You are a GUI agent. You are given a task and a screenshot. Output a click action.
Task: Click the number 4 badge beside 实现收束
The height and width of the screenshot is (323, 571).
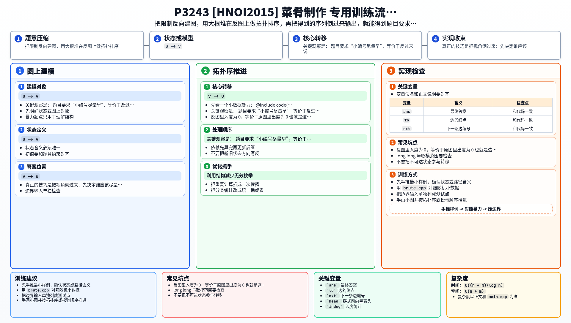pyautogui.click(x=435, y=39)
